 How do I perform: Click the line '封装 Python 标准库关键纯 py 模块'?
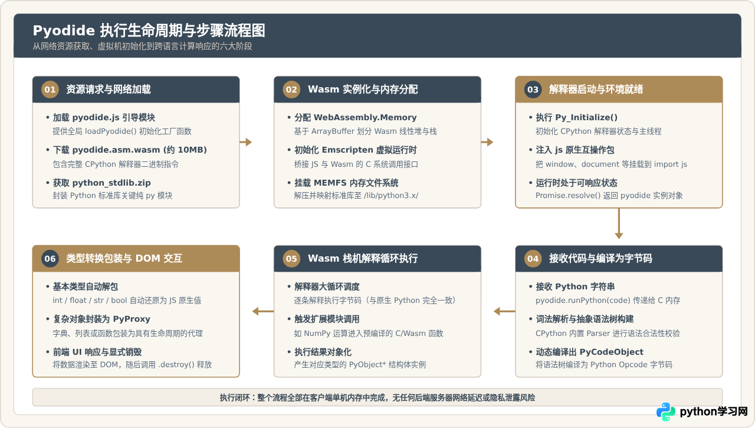pyautogui.click(x=113, y=196)
